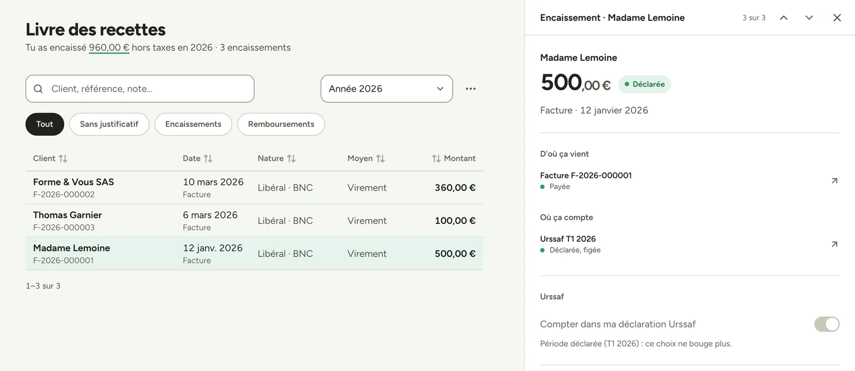Click Virement in Thomas Garnier row
The width and height of the screenshot is (855, 371).
[x=367, y=221]
